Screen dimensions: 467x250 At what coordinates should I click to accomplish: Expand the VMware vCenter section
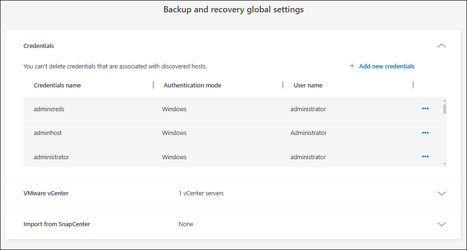[x=442, y=193]
